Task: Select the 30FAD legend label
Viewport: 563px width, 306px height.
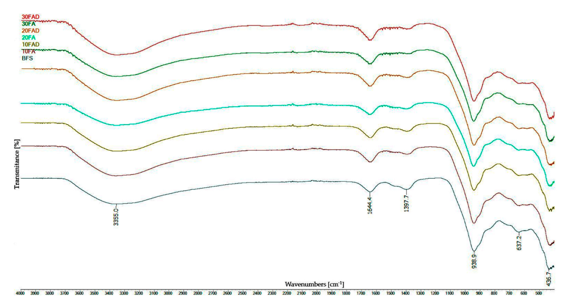Action: click(x=31, y=17)
